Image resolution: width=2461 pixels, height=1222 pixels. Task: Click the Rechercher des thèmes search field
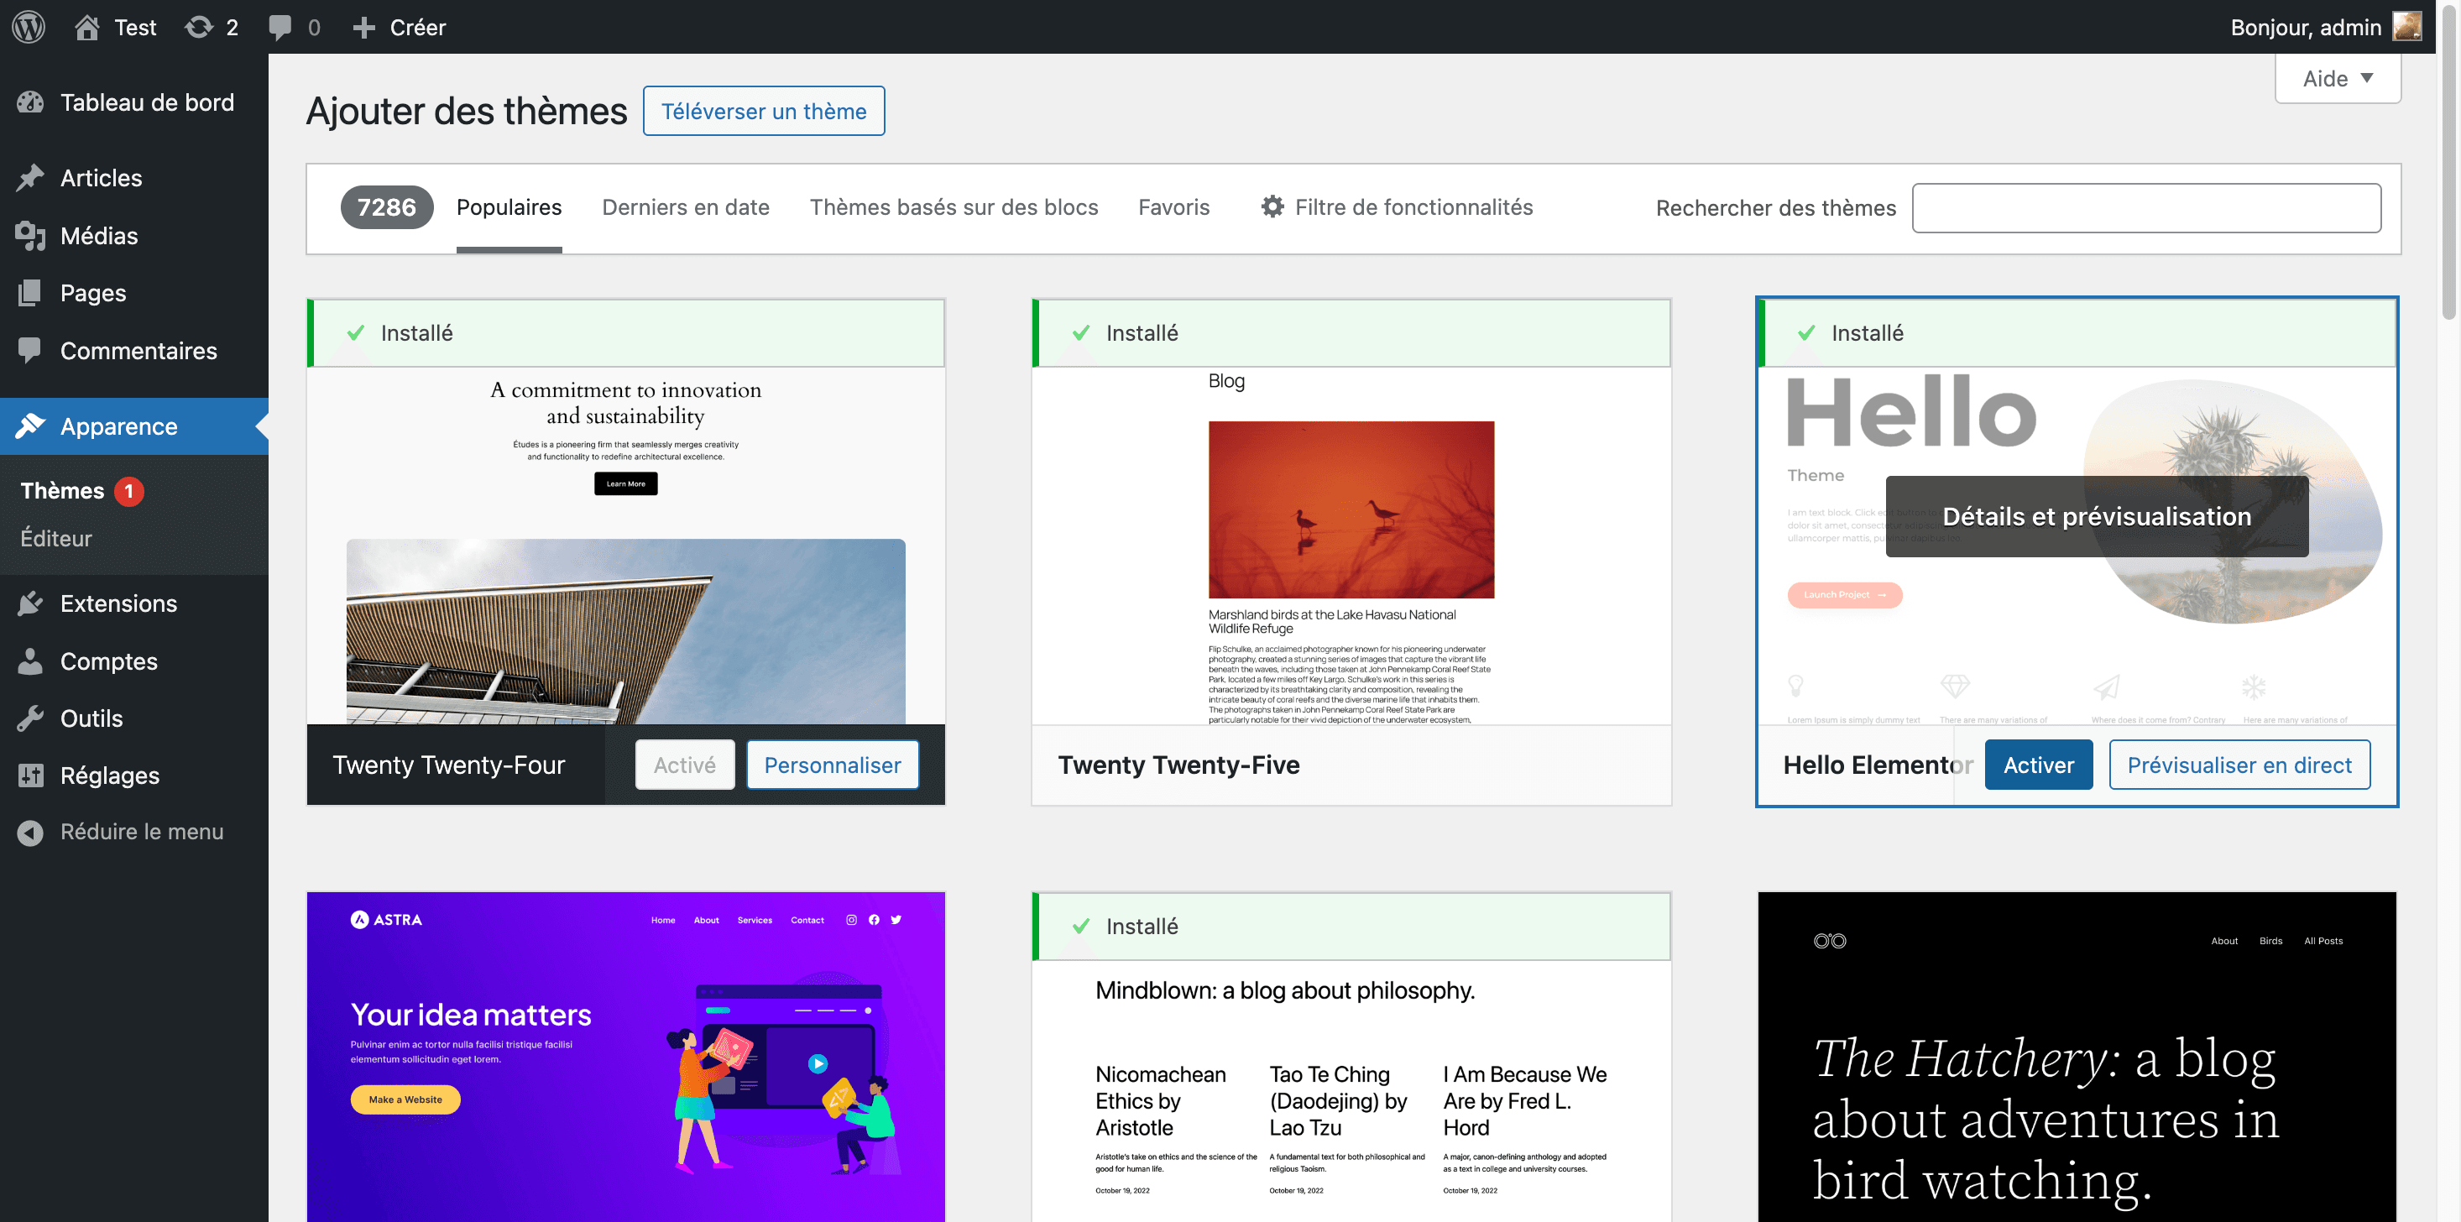pyautogui.click(x=2145, y=207)
